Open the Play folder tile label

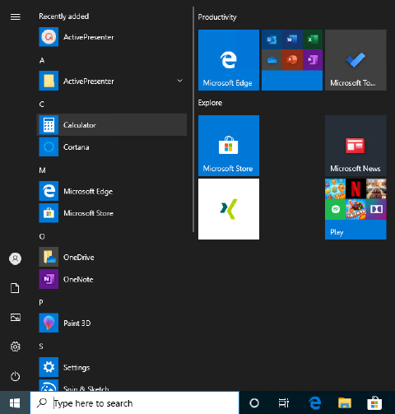point(337,232)
